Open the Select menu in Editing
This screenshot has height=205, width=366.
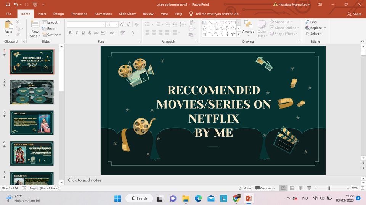pyautogui.click(x=314, y=34)
